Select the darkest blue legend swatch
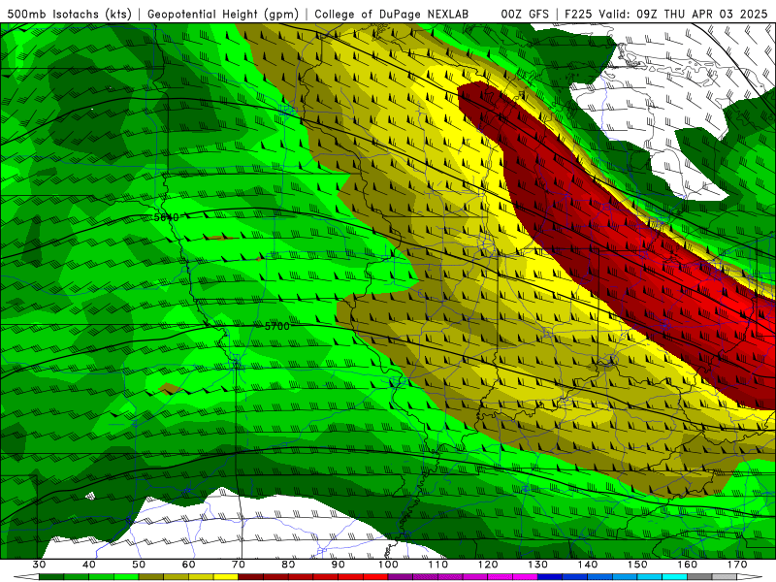 (550, 577)
